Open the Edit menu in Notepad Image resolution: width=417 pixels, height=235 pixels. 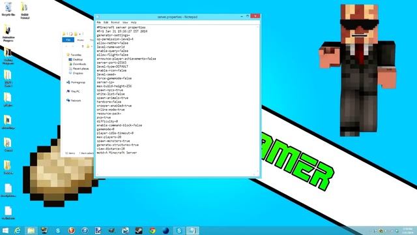coord(106,22)
